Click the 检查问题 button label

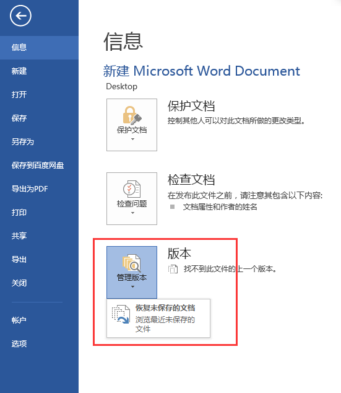pyautogui.click(x=132, y=204)
